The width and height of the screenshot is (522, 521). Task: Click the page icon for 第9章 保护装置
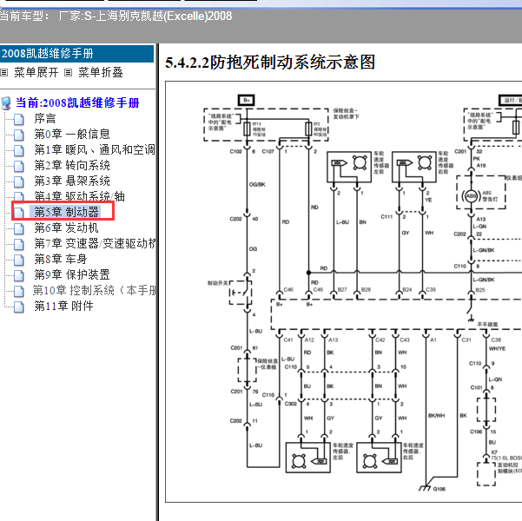click(18, 275)
